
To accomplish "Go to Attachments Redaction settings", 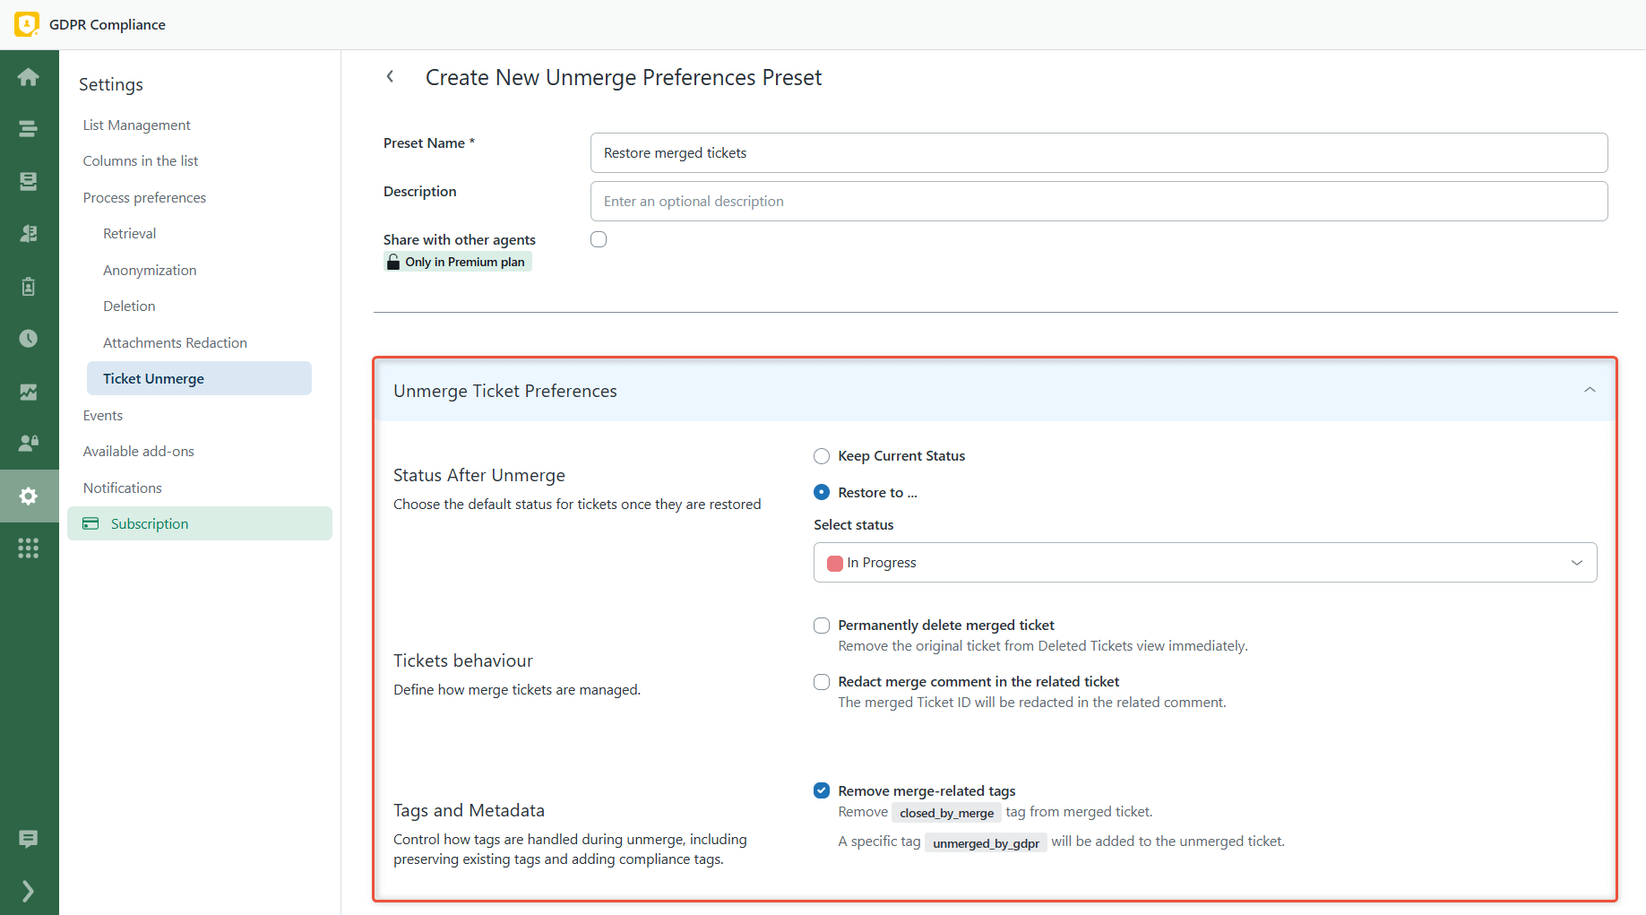I will (175, 342).
